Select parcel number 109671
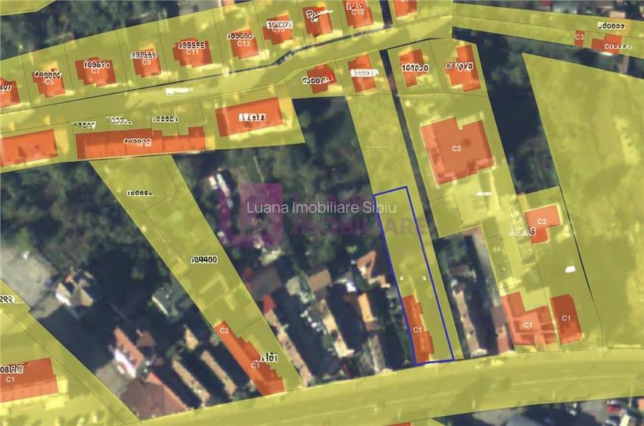The image size is (644, 426). pos(97,65)
